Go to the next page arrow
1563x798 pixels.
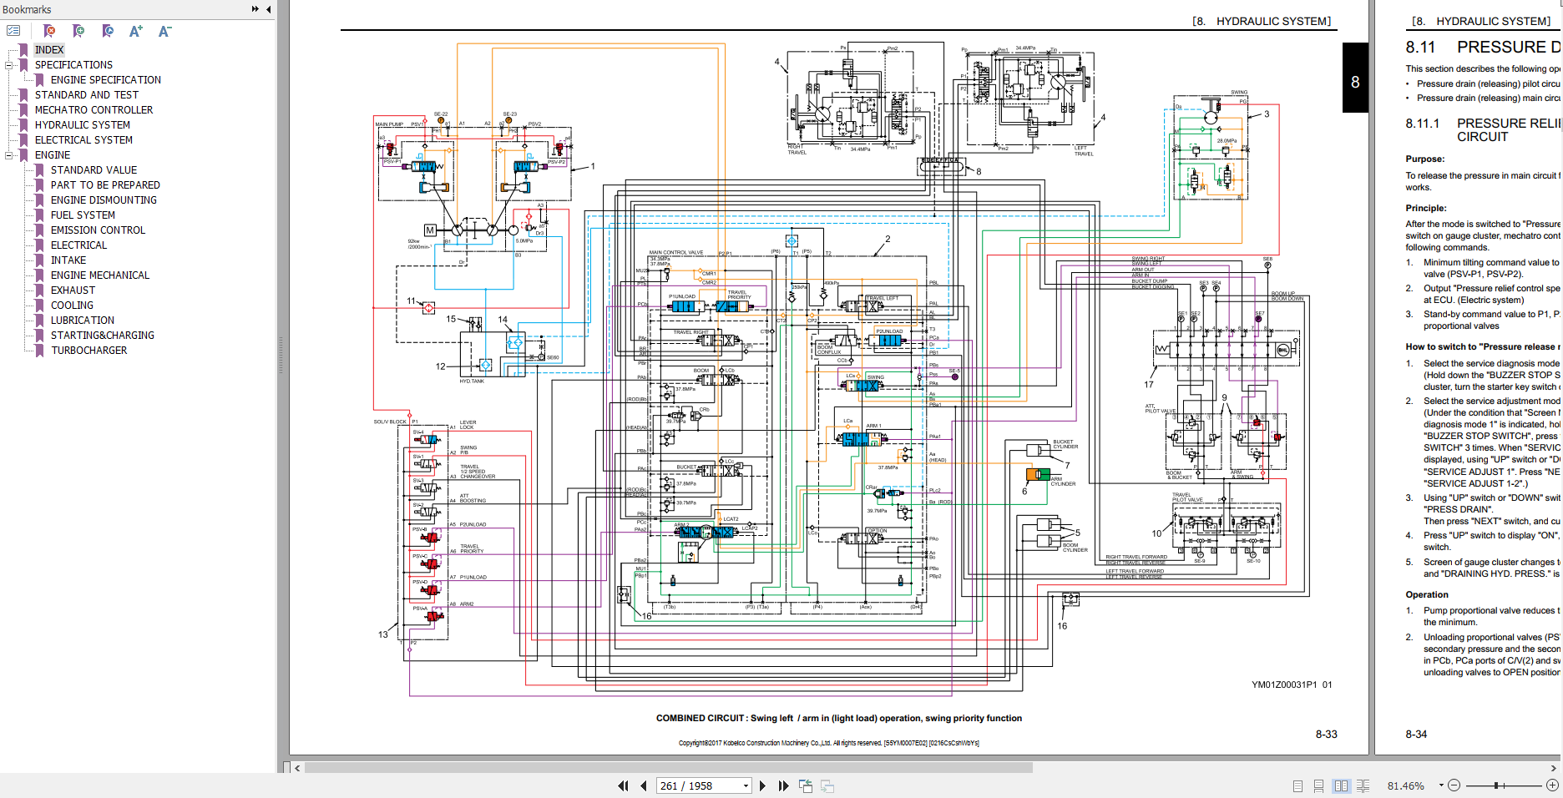point(762,785)
